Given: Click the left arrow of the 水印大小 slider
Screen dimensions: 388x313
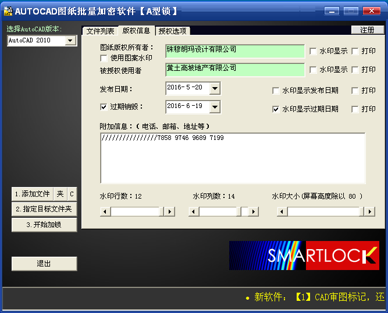Looking at the screenshot, I should [x=282, y=212].
